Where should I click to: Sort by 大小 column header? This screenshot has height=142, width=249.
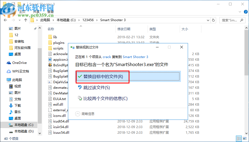(185, 29)
